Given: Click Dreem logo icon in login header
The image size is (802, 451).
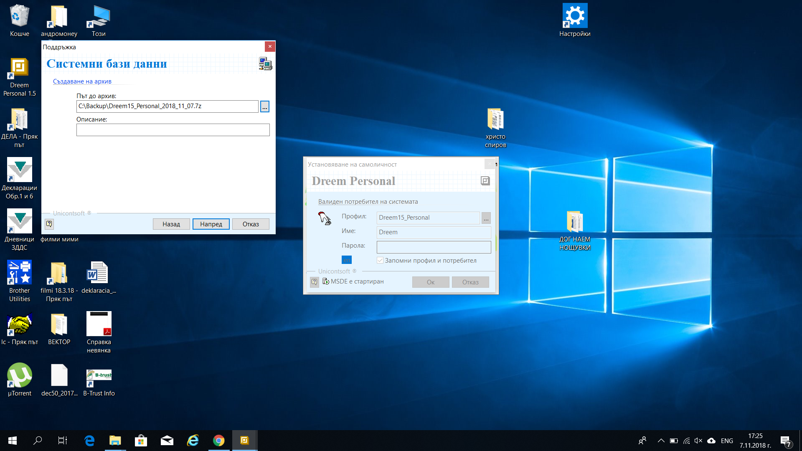Looking at the screenshot, I should (485, 181).
